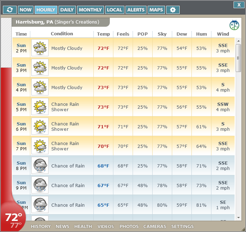Click the Sun 8 PM night rain icon
The image size is (246, 232).
coord(40,165)
